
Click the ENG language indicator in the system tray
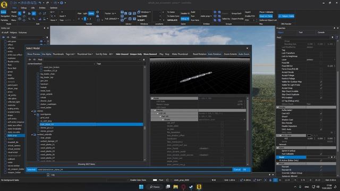307,187
